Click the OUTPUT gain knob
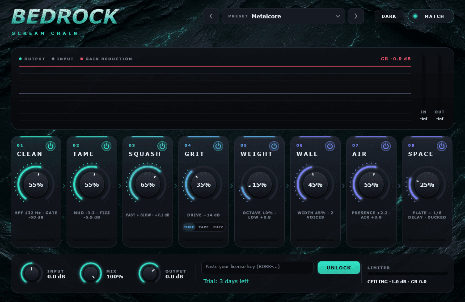This screenshot has width=465, height=302. [150, 273]
